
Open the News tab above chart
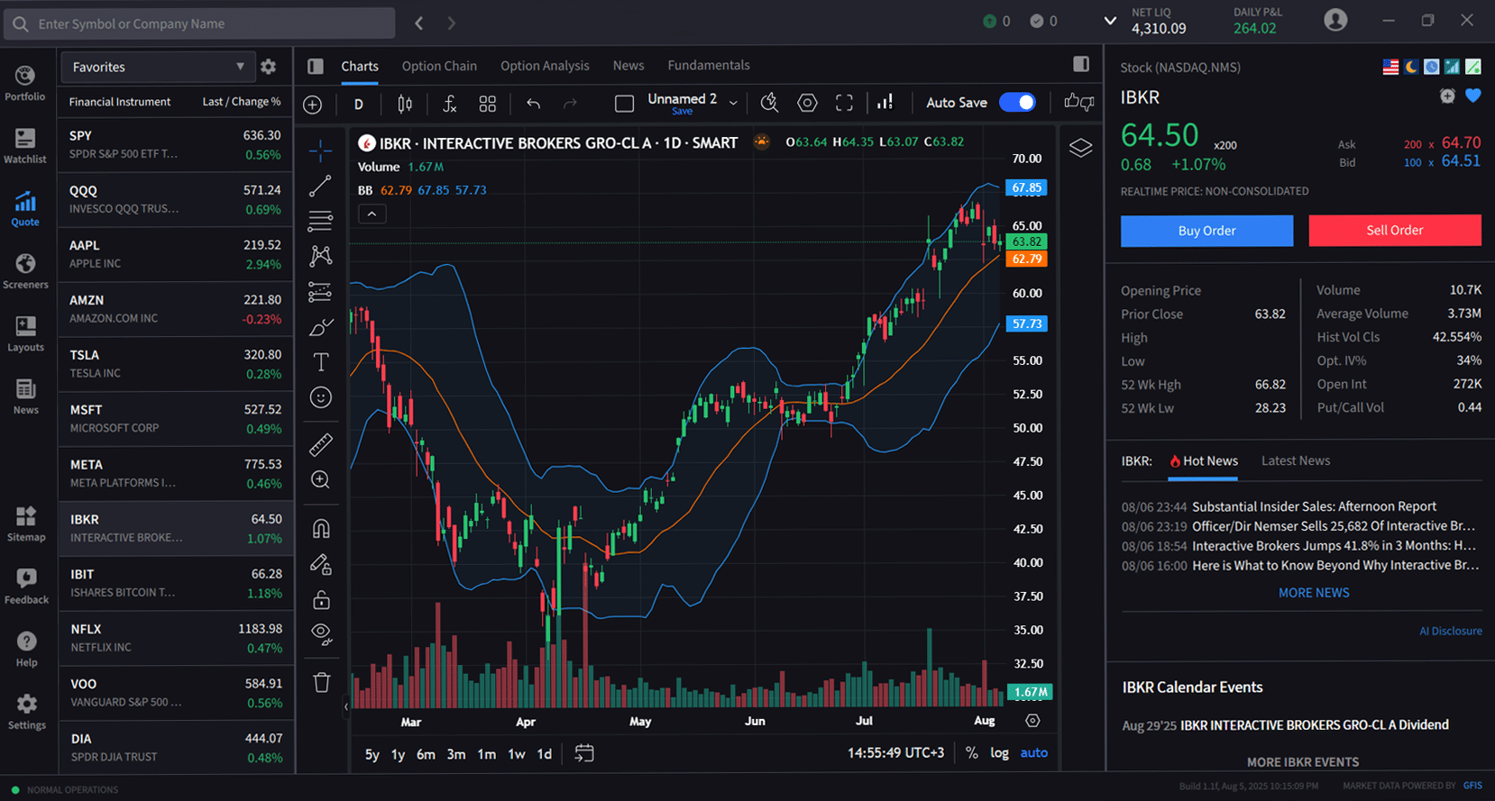[628, 66]
